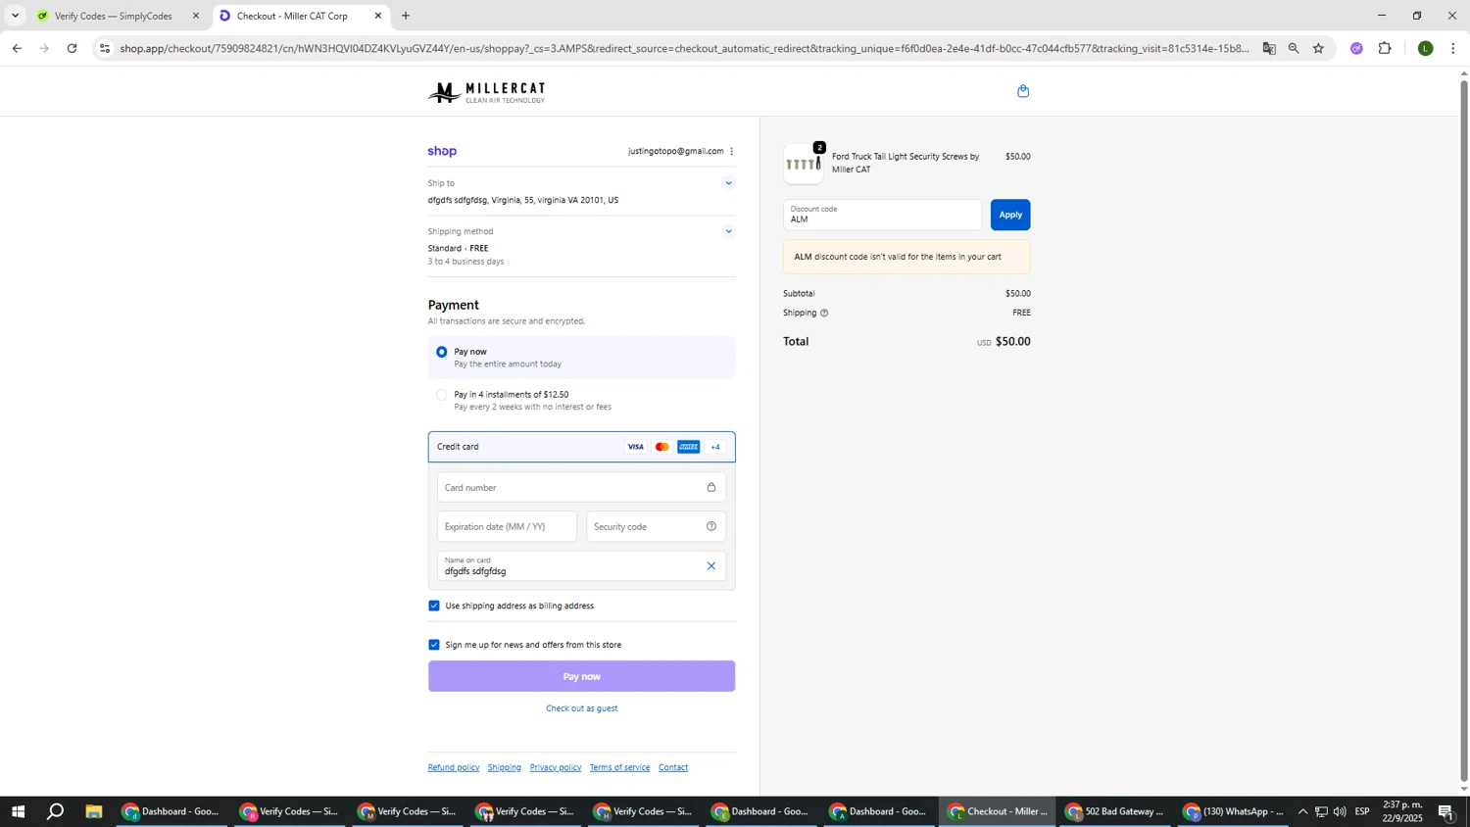The image size is (1470, 827).
Task: Click the Mastercard icon
Action: coord(662,447)
